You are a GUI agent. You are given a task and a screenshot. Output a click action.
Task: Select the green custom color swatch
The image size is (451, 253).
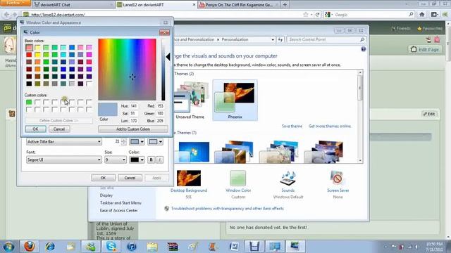[x=29, y=102]
